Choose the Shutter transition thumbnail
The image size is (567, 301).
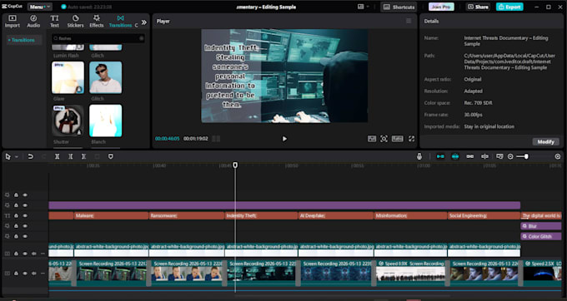click(68, 121)
